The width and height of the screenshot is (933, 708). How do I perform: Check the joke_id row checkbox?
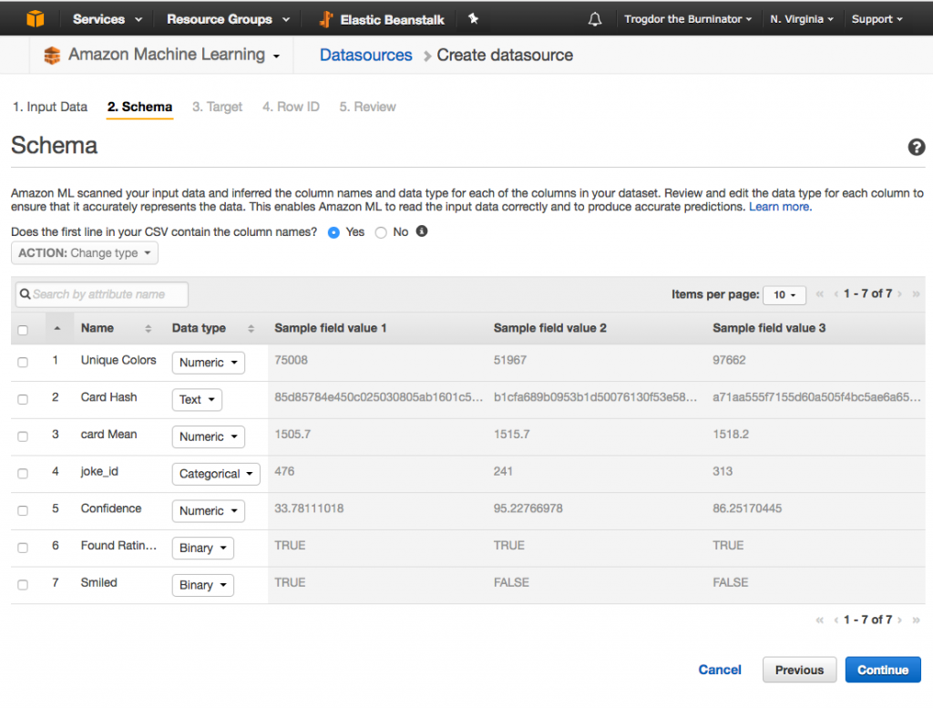point(23,474)
